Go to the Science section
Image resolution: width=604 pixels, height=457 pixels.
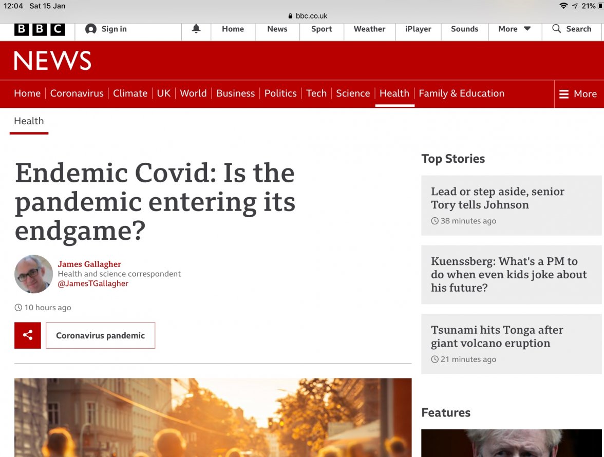(353, 93)
